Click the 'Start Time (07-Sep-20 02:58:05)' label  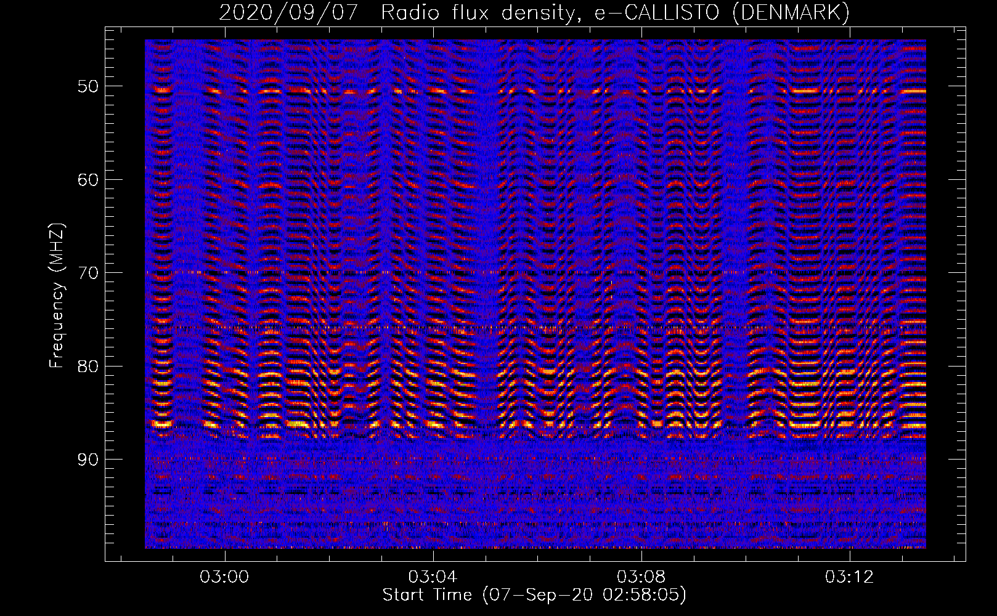pyautogui.click(x=534, y=595)
